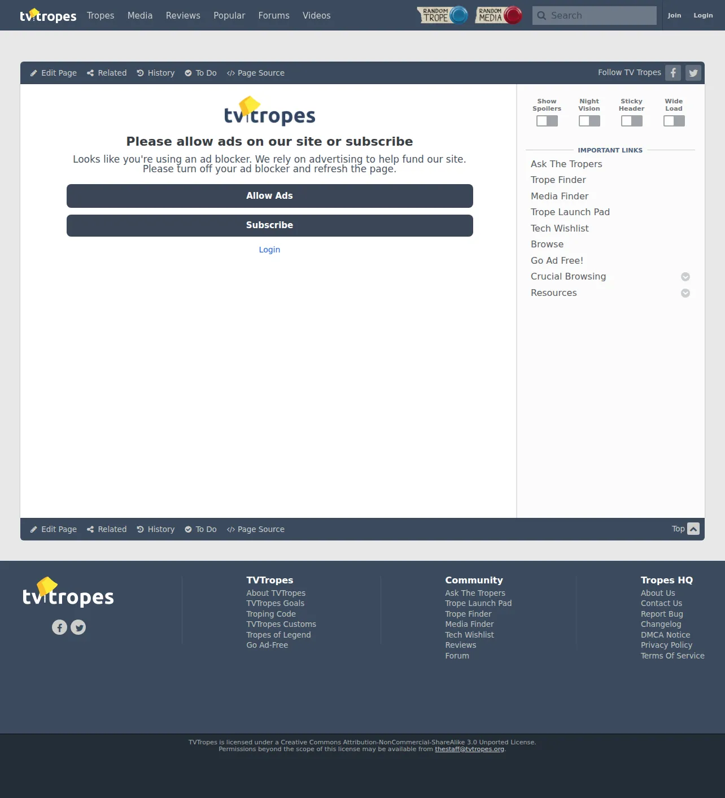725x798 pixels.
Task: Open Trope Launch Pad in Important Links
Action: [570, 212]
